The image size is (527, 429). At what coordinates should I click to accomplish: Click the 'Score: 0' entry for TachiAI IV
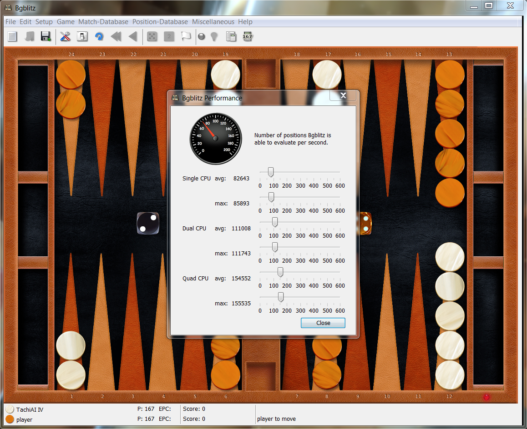tap(194, 409)
